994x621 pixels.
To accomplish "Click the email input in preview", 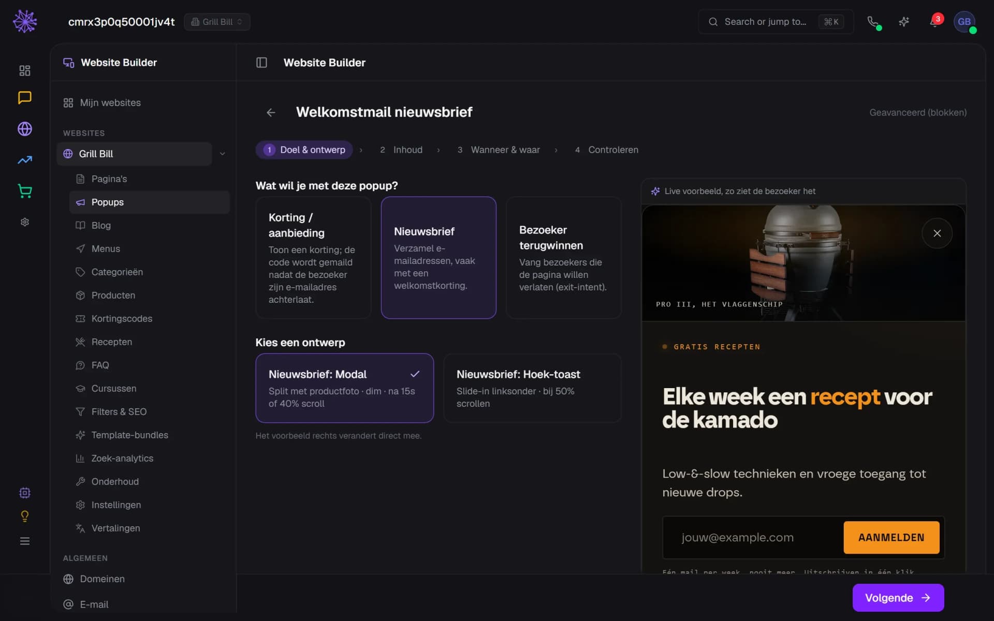I will click(x=753, y=538).
